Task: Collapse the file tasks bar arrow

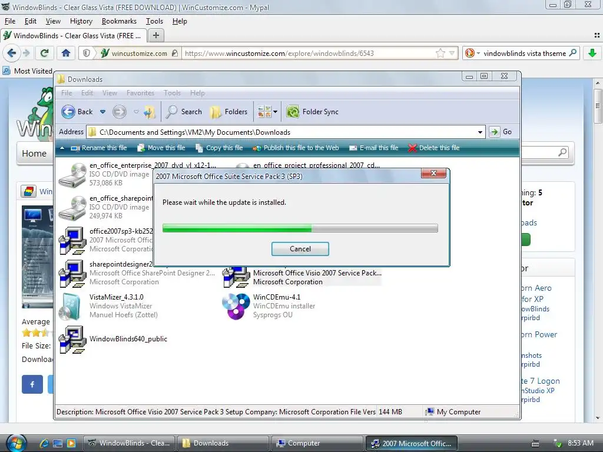Action: pos(62,148)
